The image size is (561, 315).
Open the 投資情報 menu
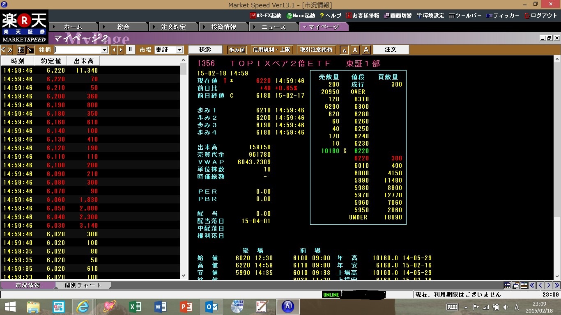click(x=223, y=27)
